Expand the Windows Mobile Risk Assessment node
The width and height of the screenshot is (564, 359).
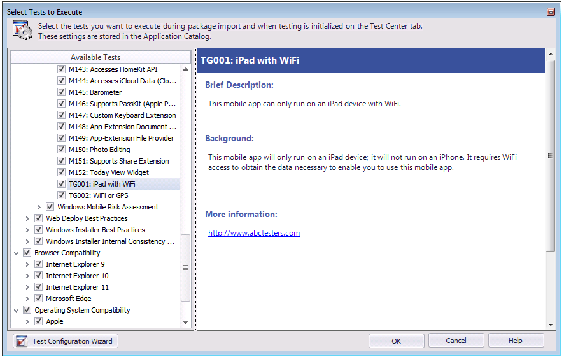[39, 207]
